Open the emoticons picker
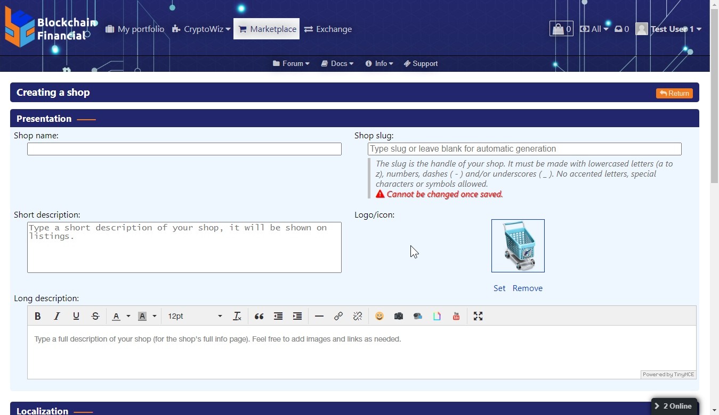The image size is (719, 415). coord(379,316)
